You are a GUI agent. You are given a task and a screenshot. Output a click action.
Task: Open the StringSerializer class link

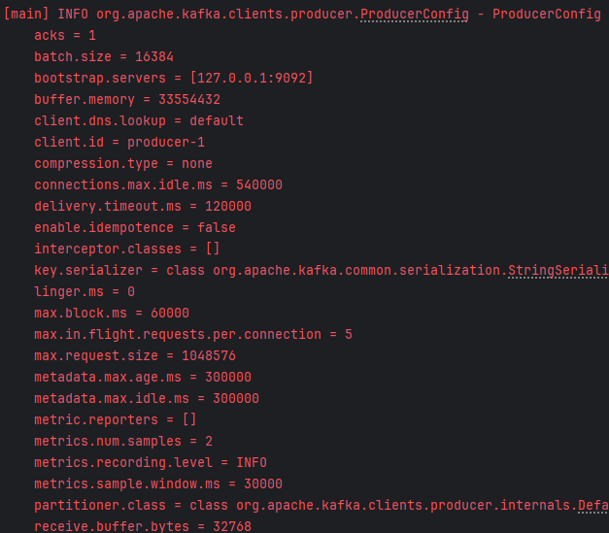(x=558, y=270)
